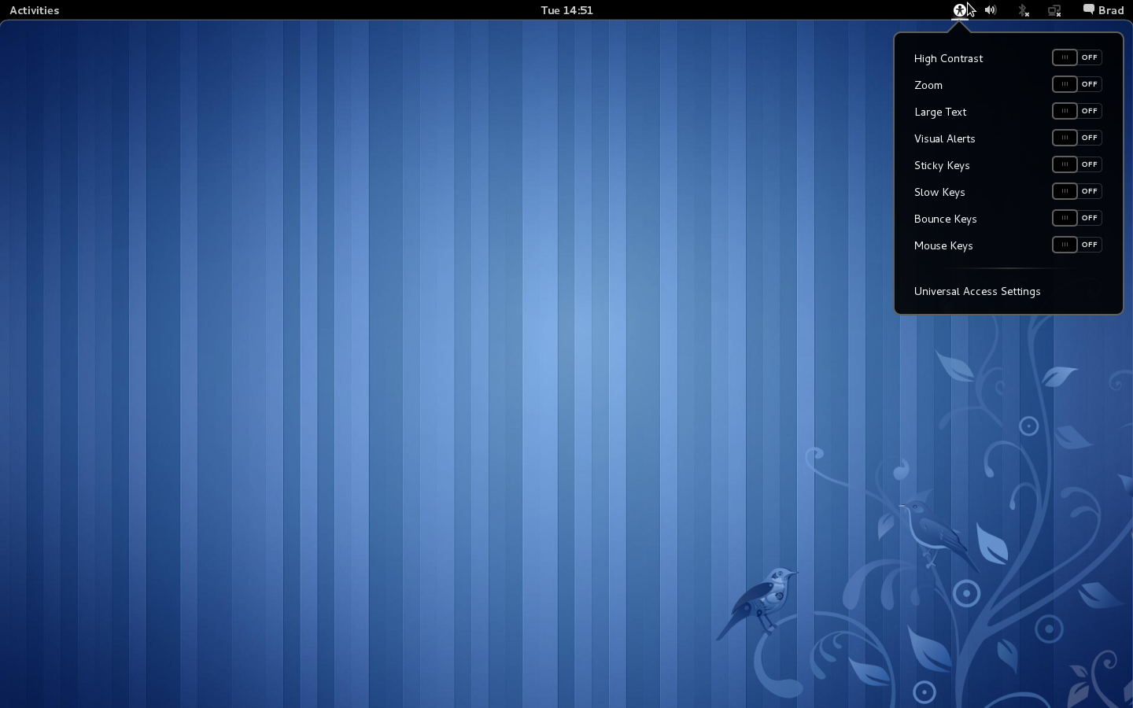Open the Activities overview
Screen dimensions: 1133x708
point(34,10)
